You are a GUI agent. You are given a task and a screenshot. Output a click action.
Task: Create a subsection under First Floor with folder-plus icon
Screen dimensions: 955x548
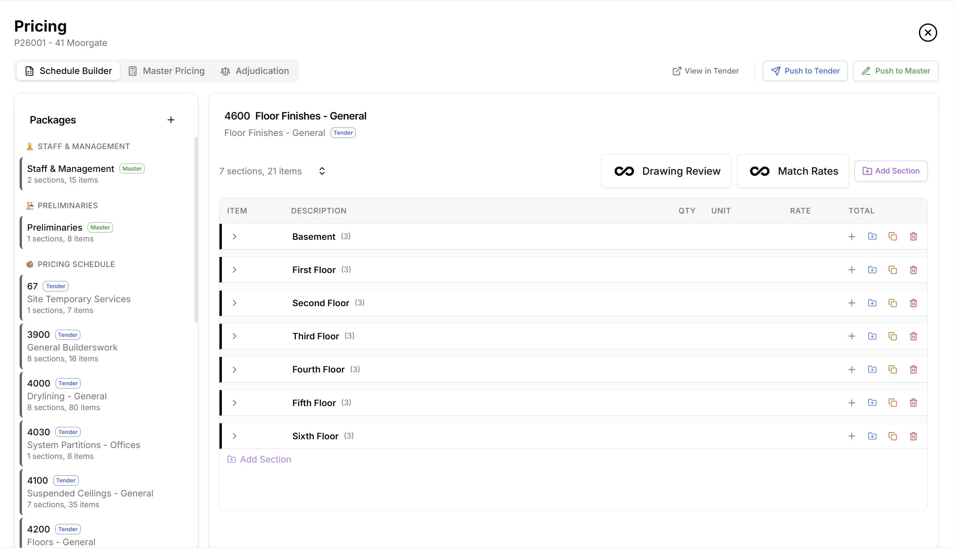tap(873, 269)
